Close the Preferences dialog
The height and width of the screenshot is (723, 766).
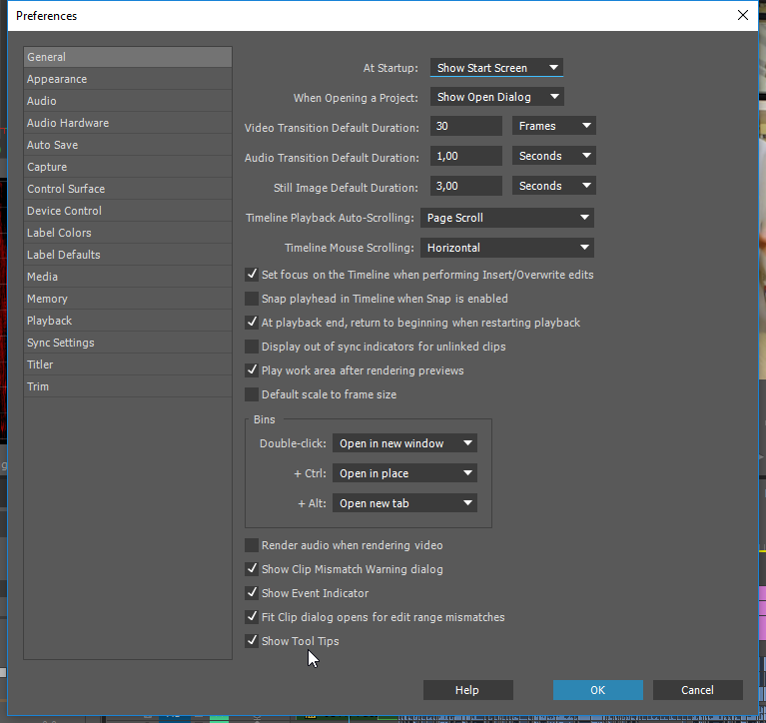click(x=743, y=15)
